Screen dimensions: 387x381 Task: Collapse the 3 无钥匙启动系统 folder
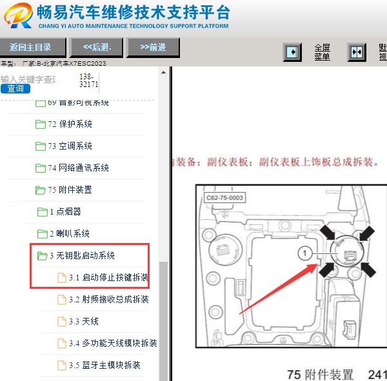click(42, 256)
